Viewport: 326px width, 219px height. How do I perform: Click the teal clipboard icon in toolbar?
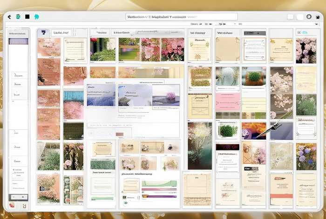click(x=18, y=17)
